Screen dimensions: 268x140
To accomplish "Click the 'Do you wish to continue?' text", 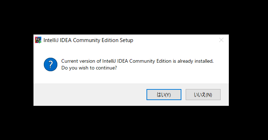I will (x=89, y=68).
